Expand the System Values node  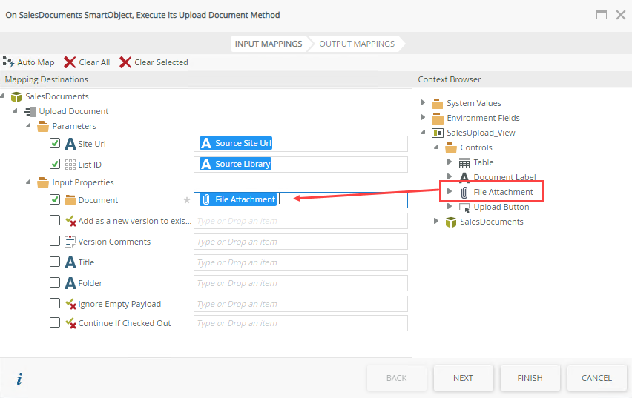[x=423, y=103]
